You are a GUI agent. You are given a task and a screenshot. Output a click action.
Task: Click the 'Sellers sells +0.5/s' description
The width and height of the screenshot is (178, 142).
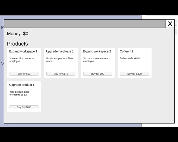[130, 59]
